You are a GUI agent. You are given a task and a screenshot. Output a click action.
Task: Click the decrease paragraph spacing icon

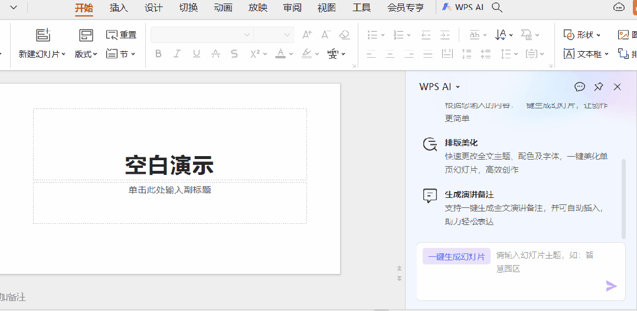pyautogui.click(x=485, y=54)
